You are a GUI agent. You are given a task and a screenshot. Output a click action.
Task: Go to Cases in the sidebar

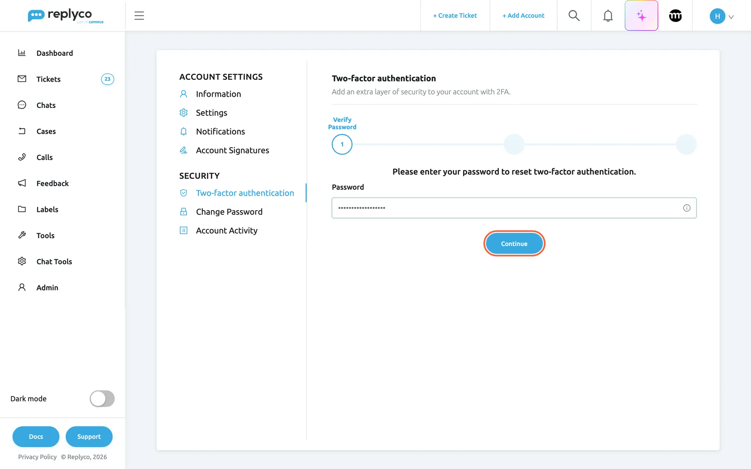coord(46,131)
